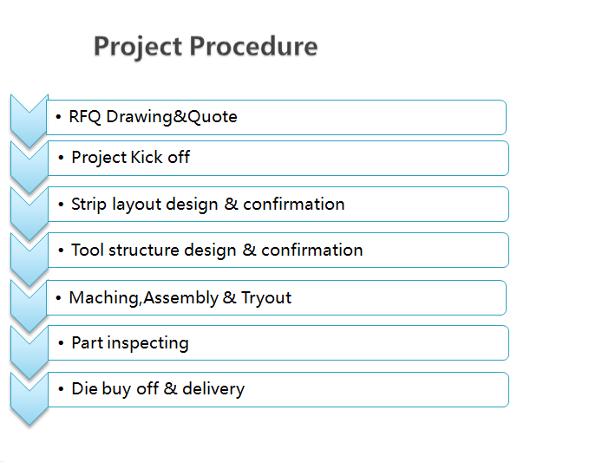Click the Project Procedure title
The image size is (589, 462).
(206, 47)
